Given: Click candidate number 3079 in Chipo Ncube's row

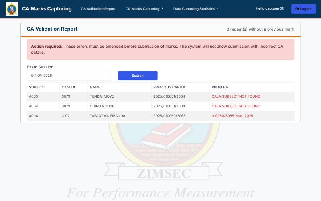Looking at the screenshot, I should (x=66, y=106).
